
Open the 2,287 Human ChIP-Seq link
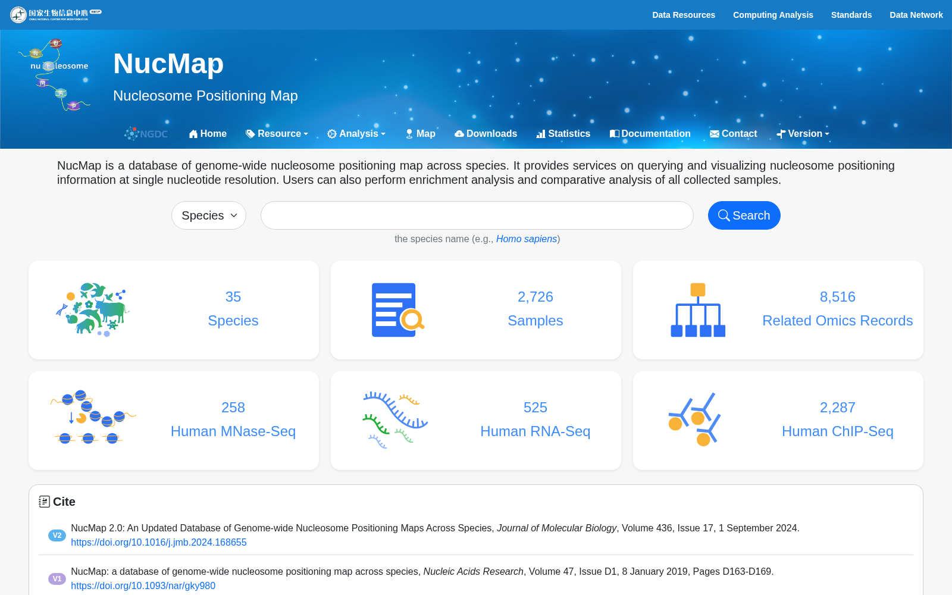coord(838,419)
